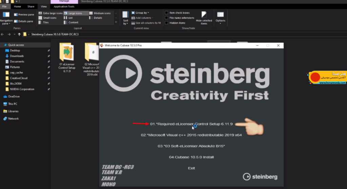
Task: Expand the layout gallery more arrow
Action: (116, 22)
